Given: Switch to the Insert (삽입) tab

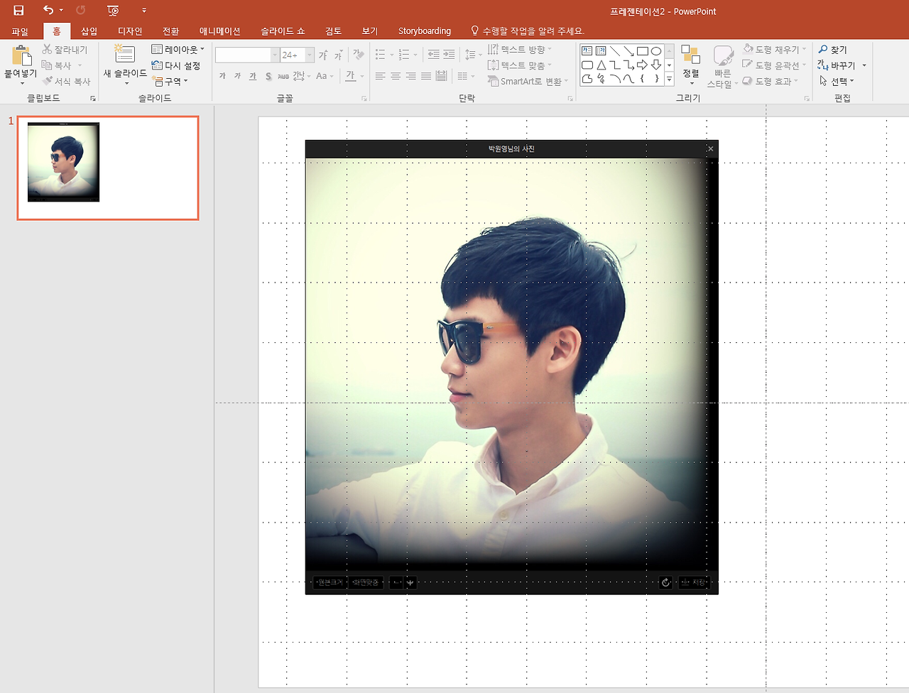Looking at the screenshot, I should coord(89,31).
